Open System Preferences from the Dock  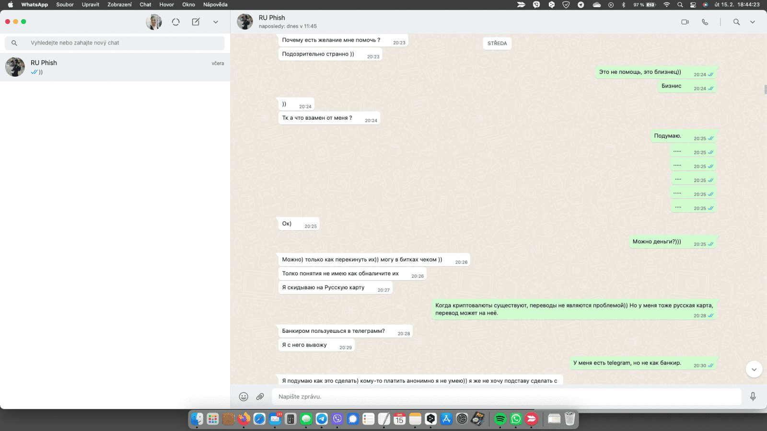click(x=462, y=419)
